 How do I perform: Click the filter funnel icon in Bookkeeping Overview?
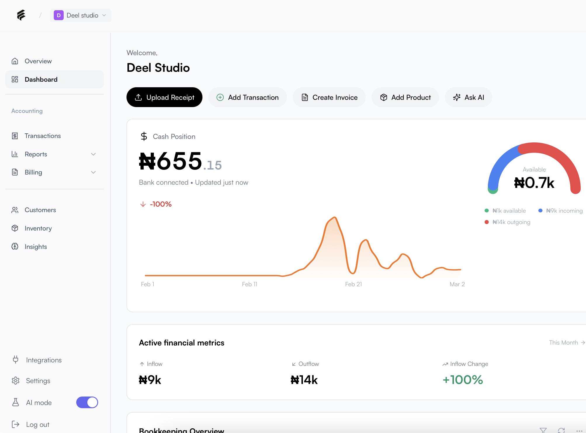543,430
